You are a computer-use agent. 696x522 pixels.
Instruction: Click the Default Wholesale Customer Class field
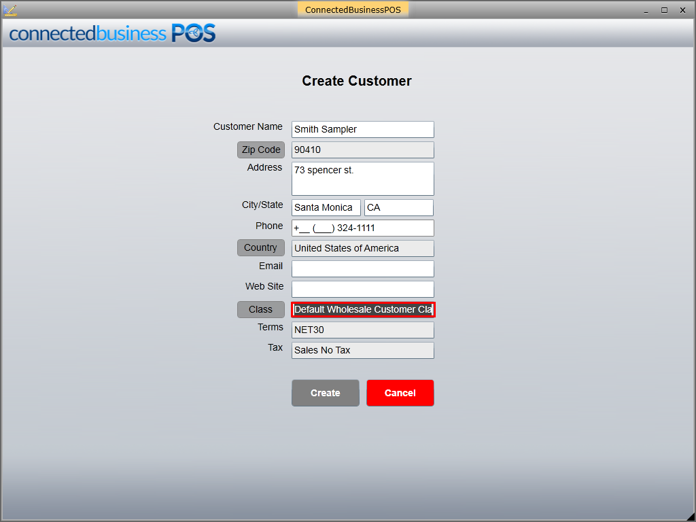point(363,309)
